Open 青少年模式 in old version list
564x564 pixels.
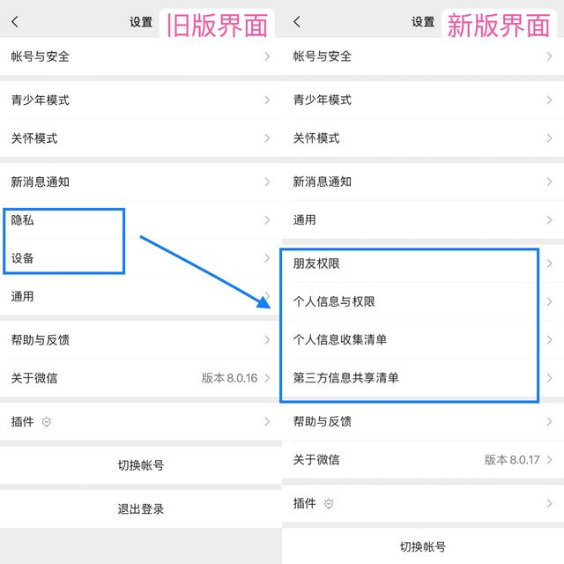[141, 100]
